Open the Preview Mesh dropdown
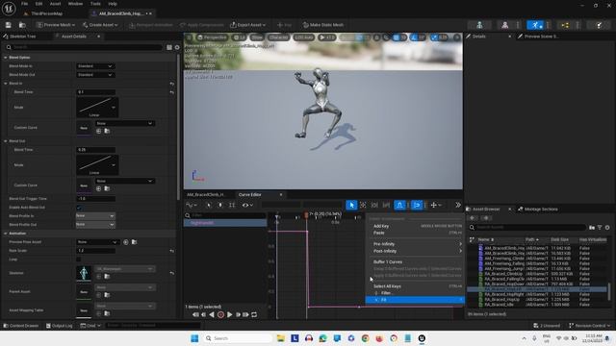The width and height of the screenshot is (616, 346). [56, 25]
